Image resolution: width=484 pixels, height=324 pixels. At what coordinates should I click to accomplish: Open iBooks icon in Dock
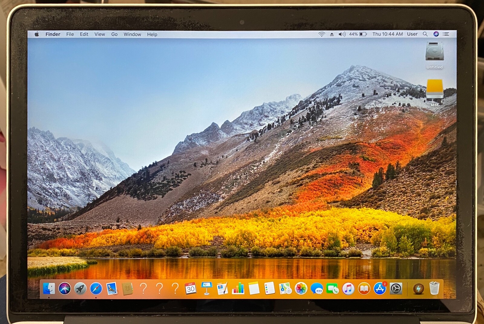click(x=364, y=289)
